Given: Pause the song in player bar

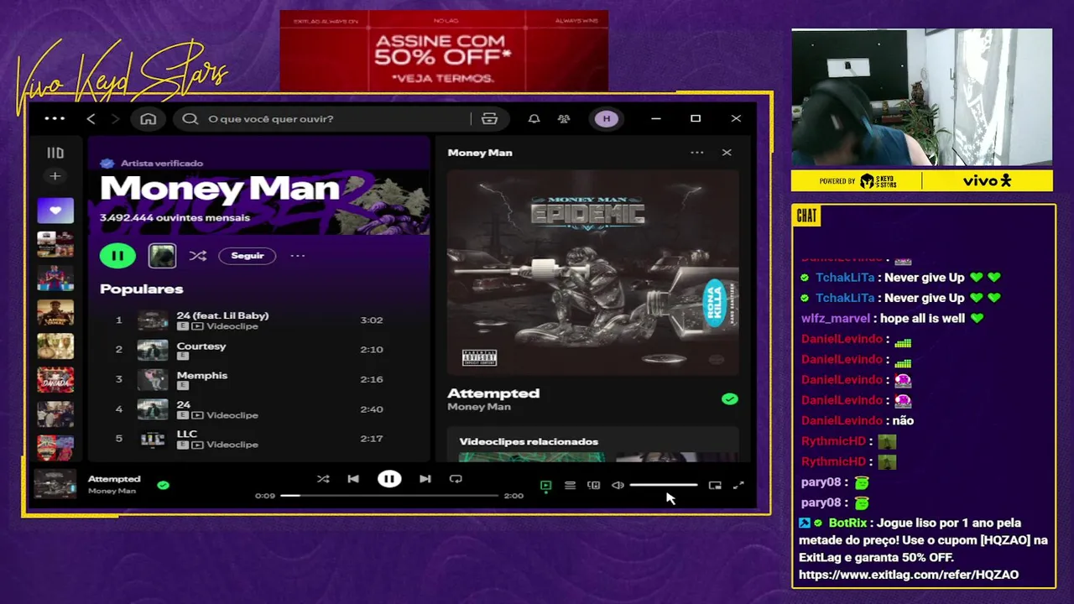Looking at the screenshot, I should click(x=389, y=479).
